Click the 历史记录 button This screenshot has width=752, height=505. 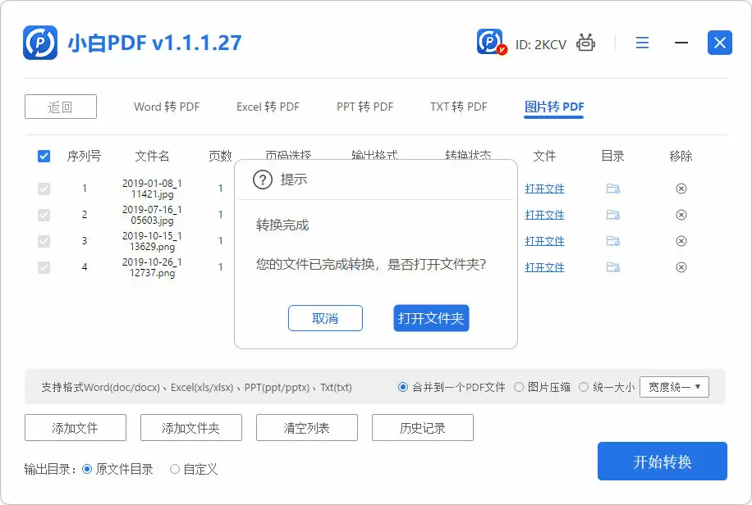click(422, 427)
